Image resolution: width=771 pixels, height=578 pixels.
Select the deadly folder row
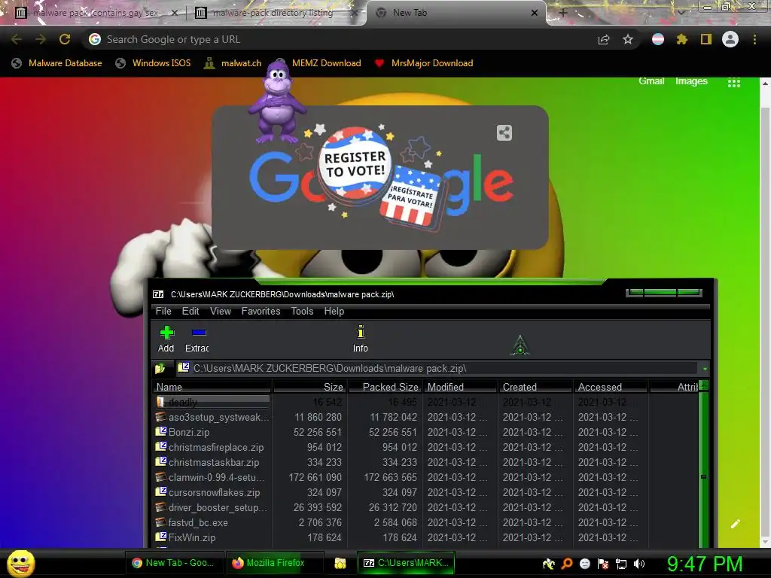425,402
